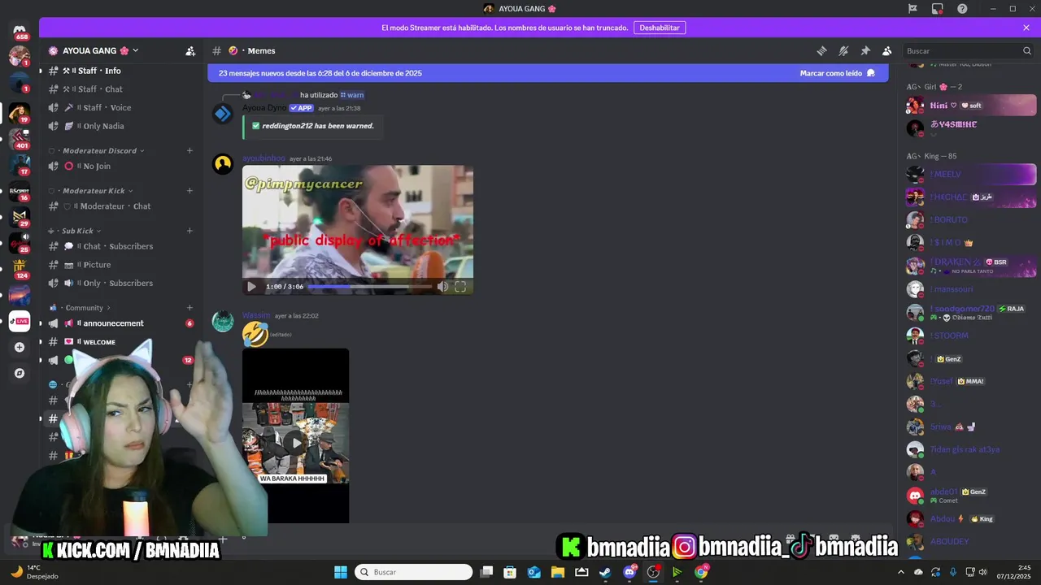Add channel to Moderateur Kick category
Viewport: 1041px width, 585px height.
(189, 191)
